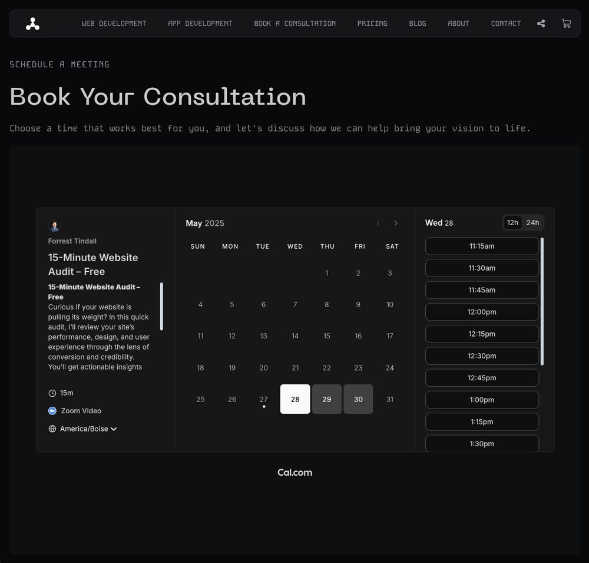Open About menu item
Screen dimensions: 589x563
(458, 24)
